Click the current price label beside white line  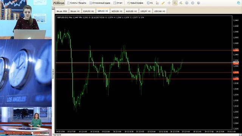tap(236, 62)
